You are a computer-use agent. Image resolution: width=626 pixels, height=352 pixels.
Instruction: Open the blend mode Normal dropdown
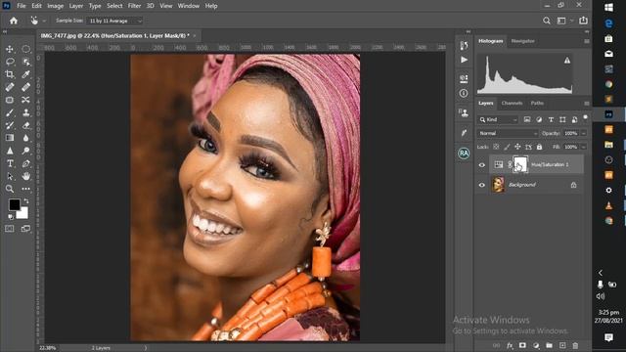click(508, 133)
